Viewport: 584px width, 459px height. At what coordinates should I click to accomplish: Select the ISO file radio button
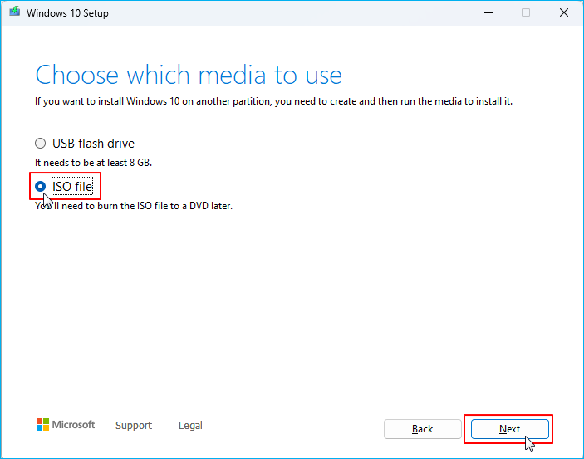[41, 187]
